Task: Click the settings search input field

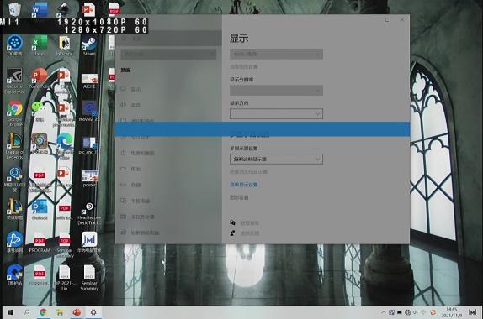Action: tap(168, 55)
